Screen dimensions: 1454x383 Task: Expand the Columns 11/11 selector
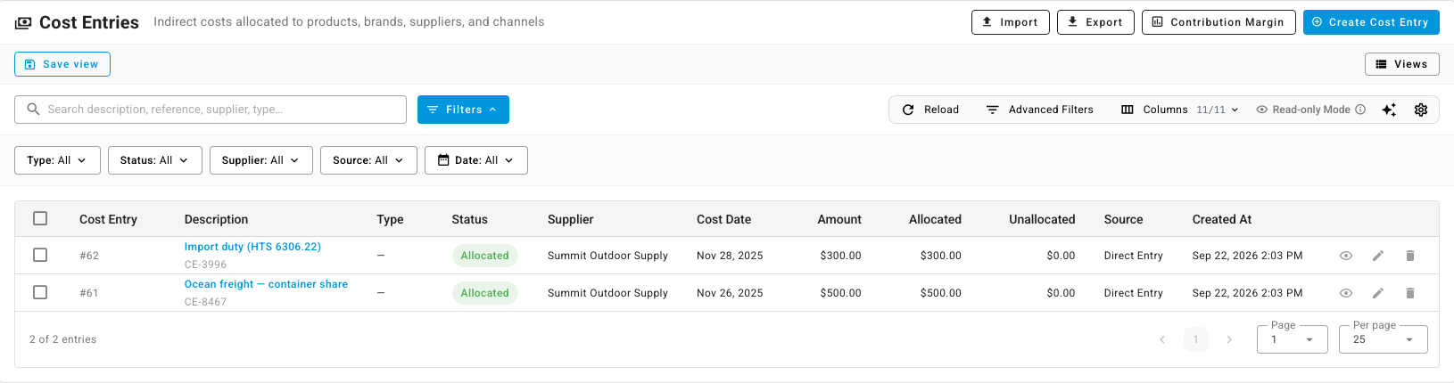(x=1179, y=110)
